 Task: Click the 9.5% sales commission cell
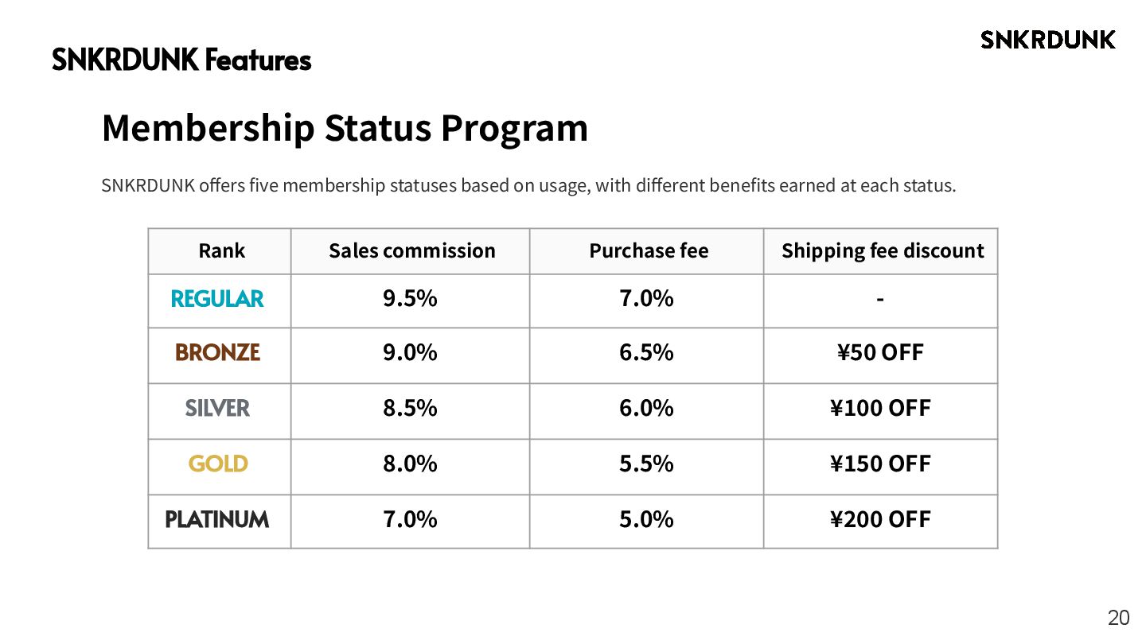(x=410, y=299)
